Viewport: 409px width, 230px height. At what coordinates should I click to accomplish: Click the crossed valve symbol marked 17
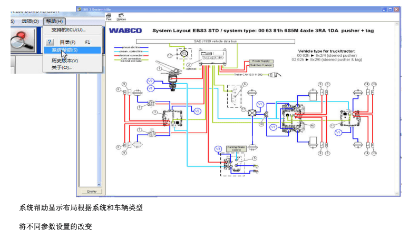(x=252, y=113)
